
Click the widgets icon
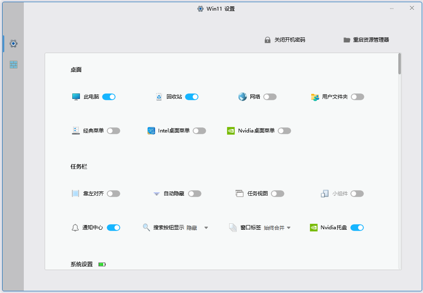324,194
